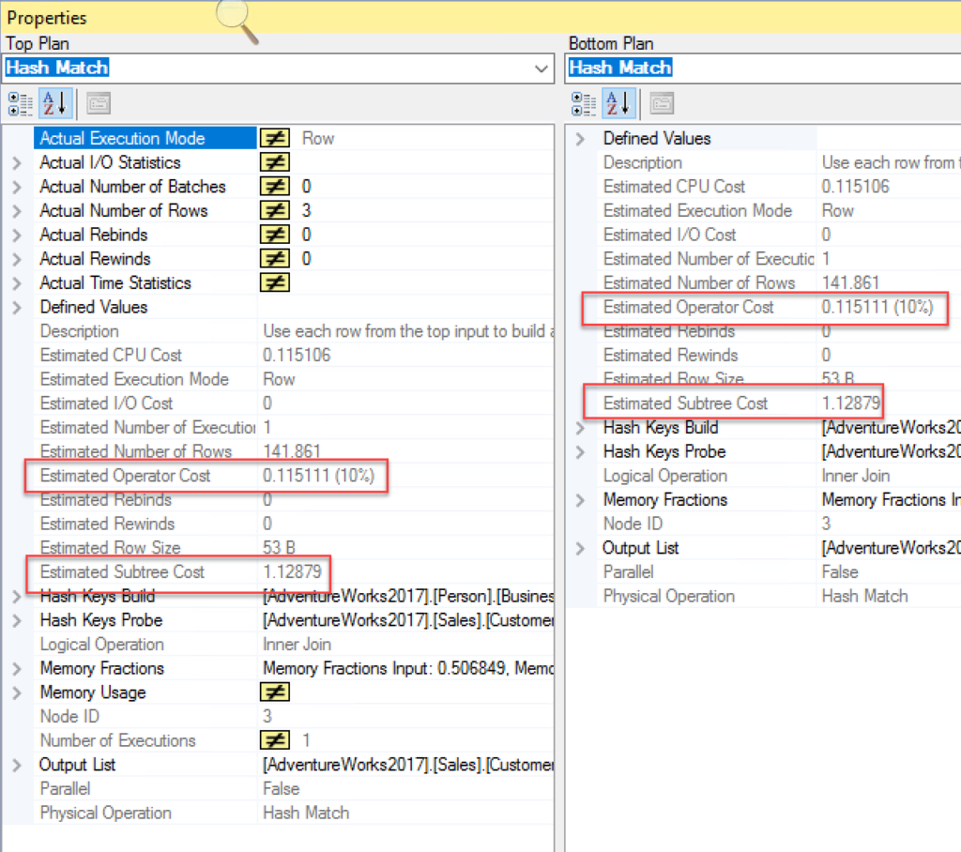Click the not-equal icon beside Number of Executions
The image size is (961, 852).
click(x=274, y=740)
